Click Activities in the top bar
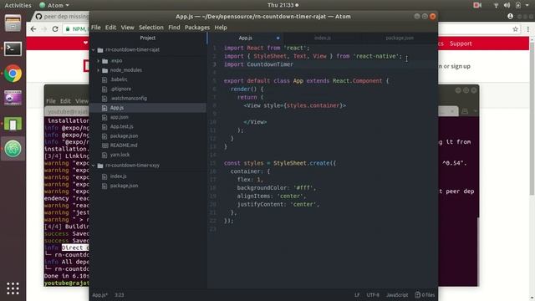Image resolution: width=535 pixels, height=301 pixels. [18, 5]
